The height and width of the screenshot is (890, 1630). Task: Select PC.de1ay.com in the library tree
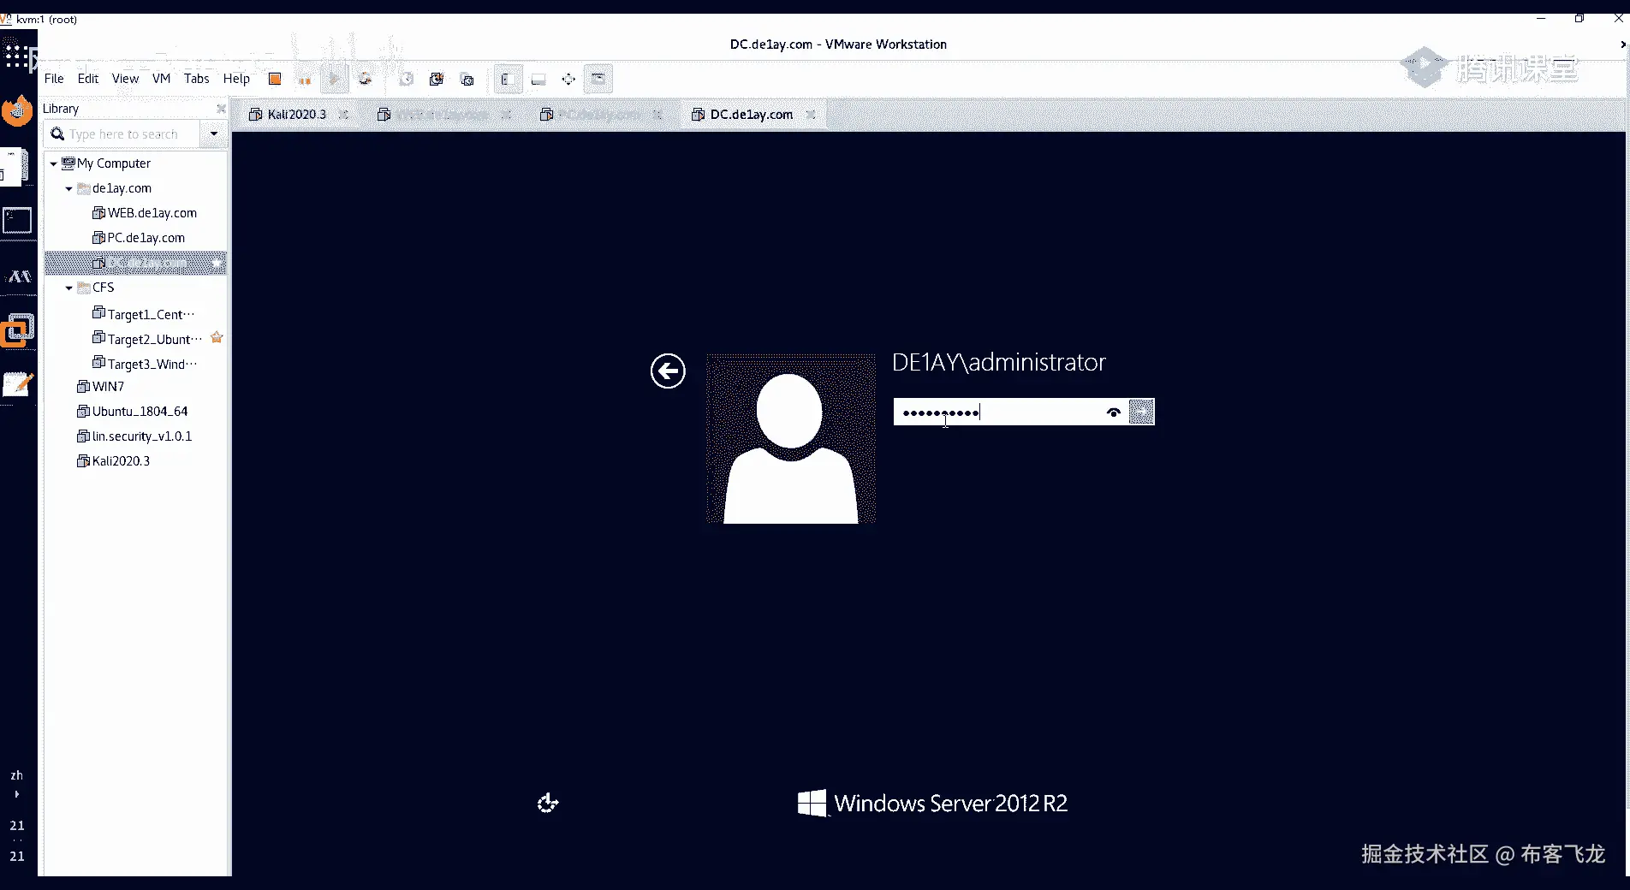point(146,238)
